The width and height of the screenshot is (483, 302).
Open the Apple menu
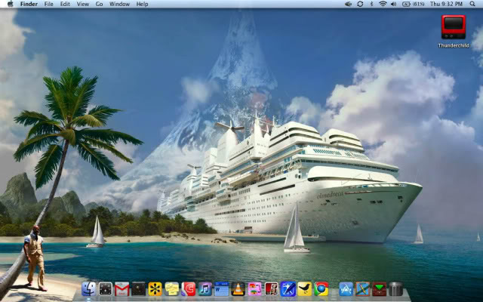pyautogui.click(x=10, y=4)
